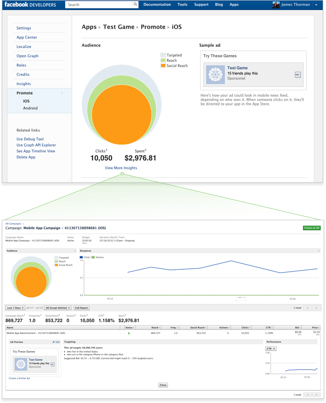Image resolution: width=326 pixels, height=403 pixels.
Task: Go to the Blog page
Action: [219, 5]
